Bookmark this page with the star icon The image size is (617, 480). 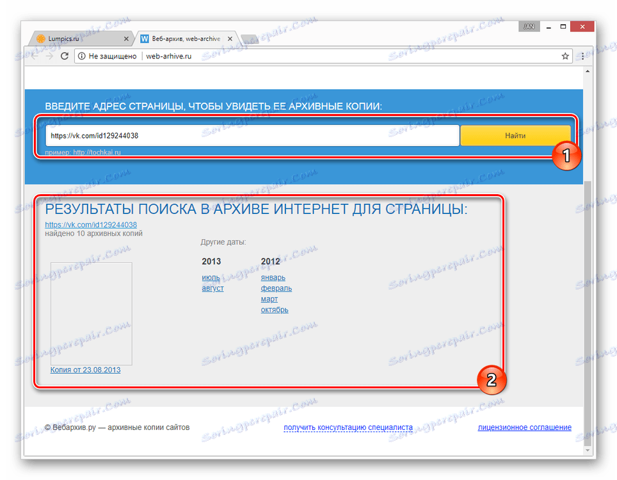565,56
